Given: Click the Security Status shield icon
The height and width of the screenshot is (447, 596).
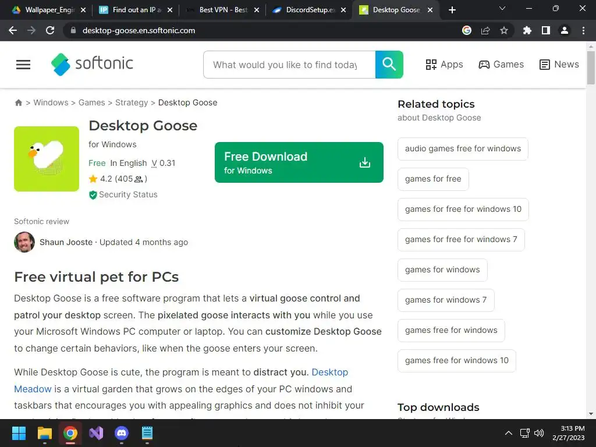Looking at the screenshot, I should click(x=93, y=195).
